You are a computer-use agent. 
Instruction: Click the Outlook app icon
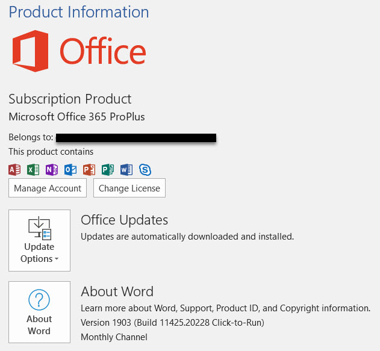pyautogui.click(x=70, y=170)
